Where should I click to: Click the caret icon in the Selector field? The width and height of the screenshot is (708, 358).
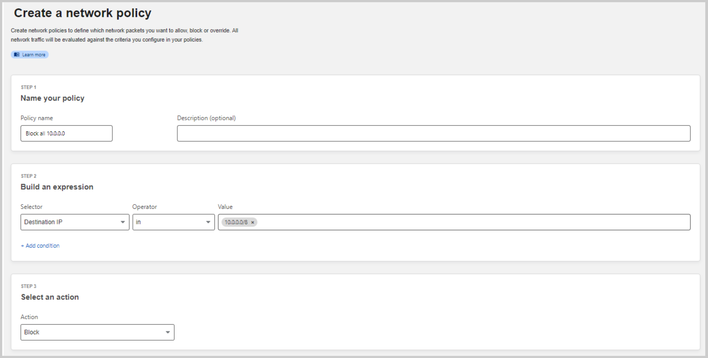click(x=123, y=222)
